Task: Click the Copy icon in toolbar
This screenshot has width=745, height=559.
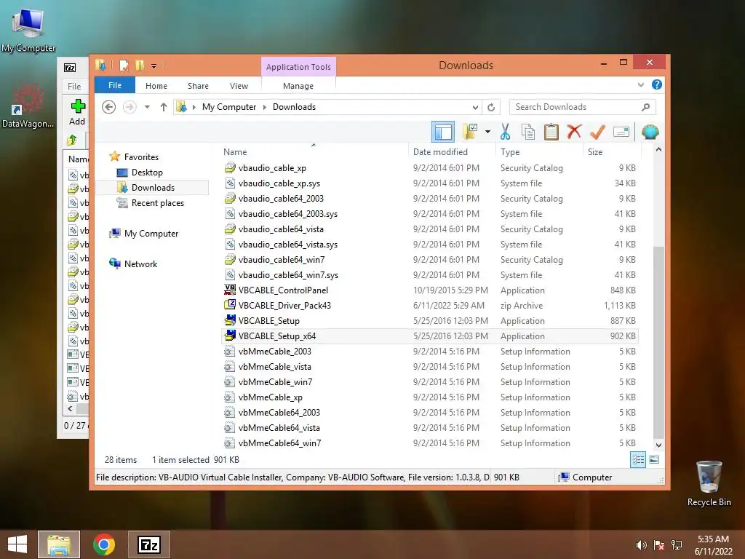Action: tap(528, 132)
